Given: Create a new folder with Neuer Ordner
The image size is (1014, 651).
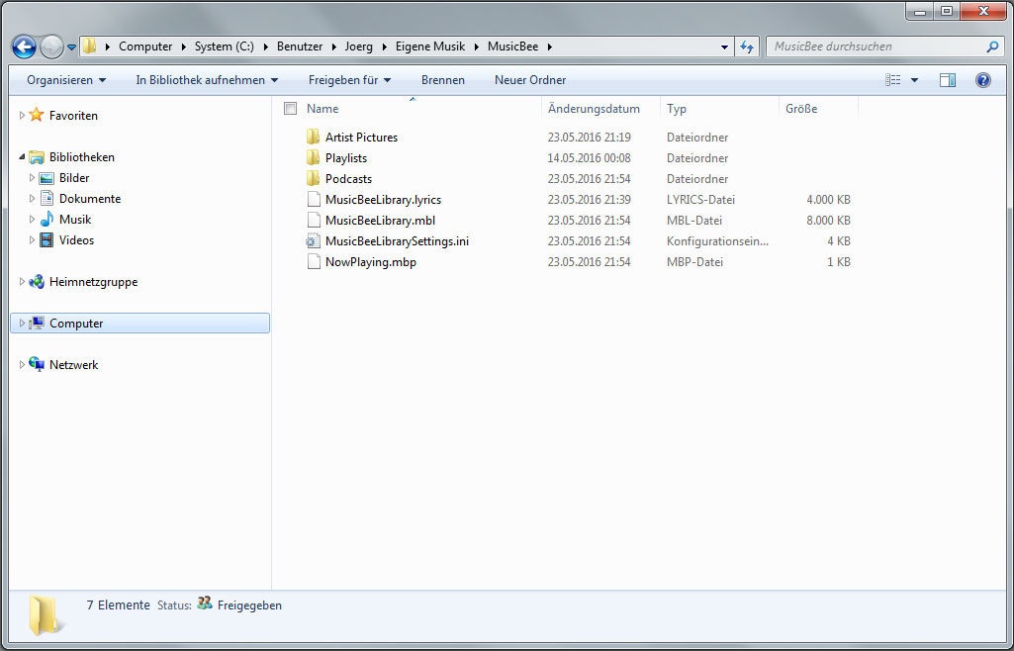Looking at the screenshot, I should (530, 80).
